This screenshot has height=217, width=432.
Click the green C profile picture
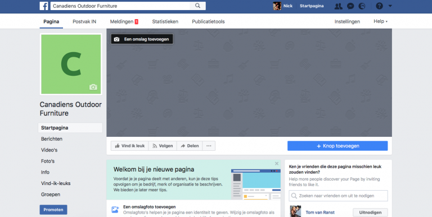71,64
